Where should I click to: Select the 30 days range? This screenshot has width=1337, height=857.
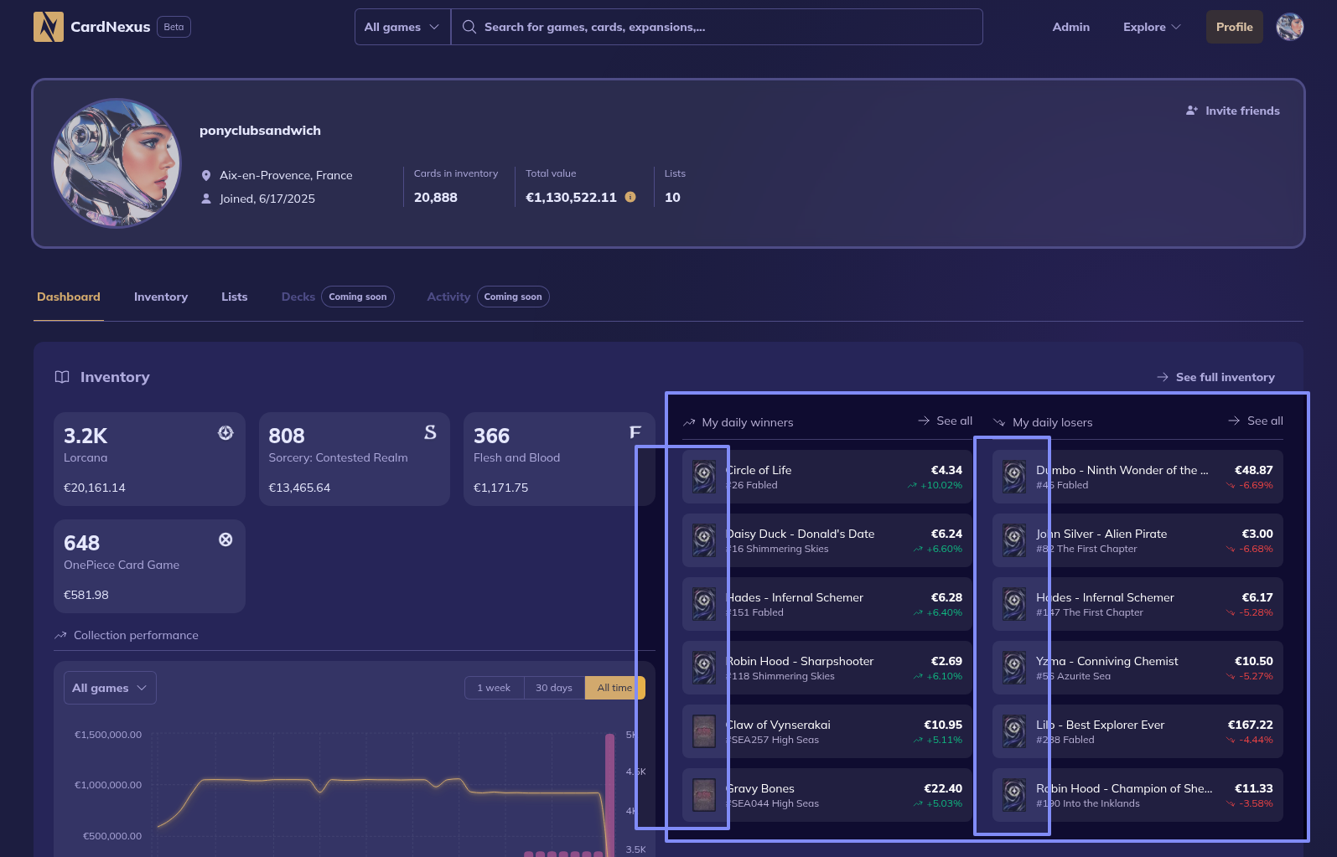click(554, 688)
